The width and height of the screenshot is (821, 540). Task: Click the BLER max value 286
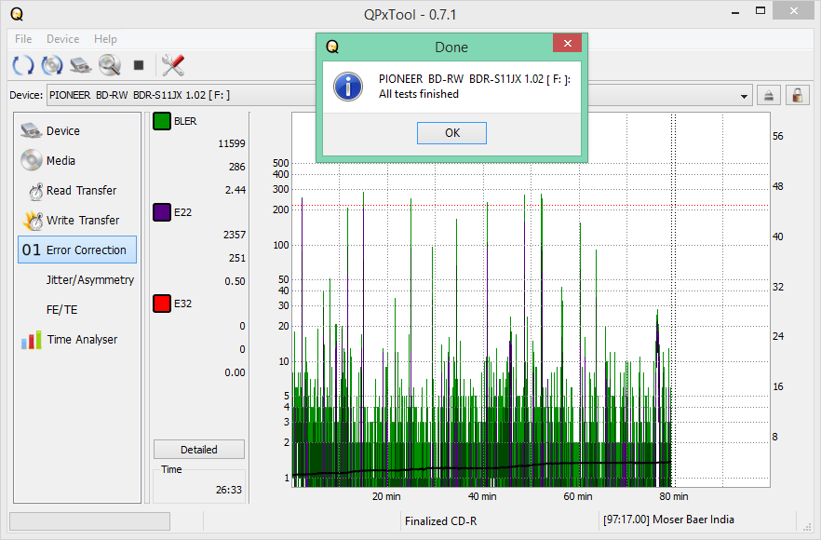click(x=236, y=167)
